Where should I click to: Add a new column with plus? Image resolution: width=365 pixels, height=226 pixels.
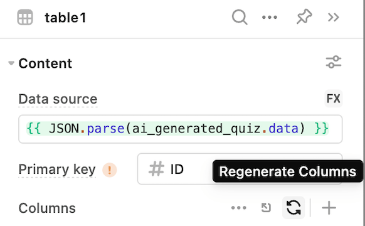click(x=329, y=208)
